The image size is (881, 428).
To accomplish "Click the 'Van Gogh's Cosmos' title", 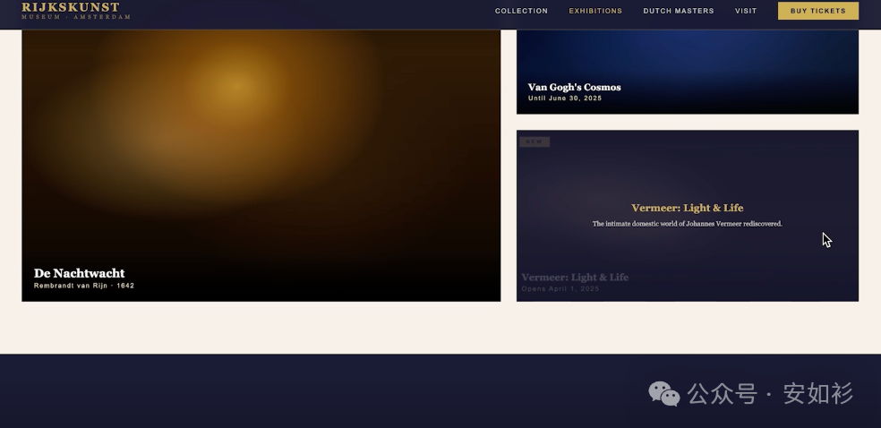I will click(574, 87).
